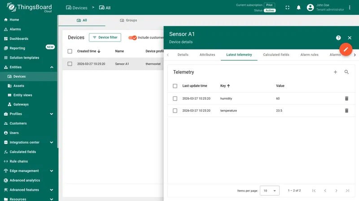The width and height of the screenshot is (359, 201).
Task: Open Items per page dropdown
Action: click(270, 191)
